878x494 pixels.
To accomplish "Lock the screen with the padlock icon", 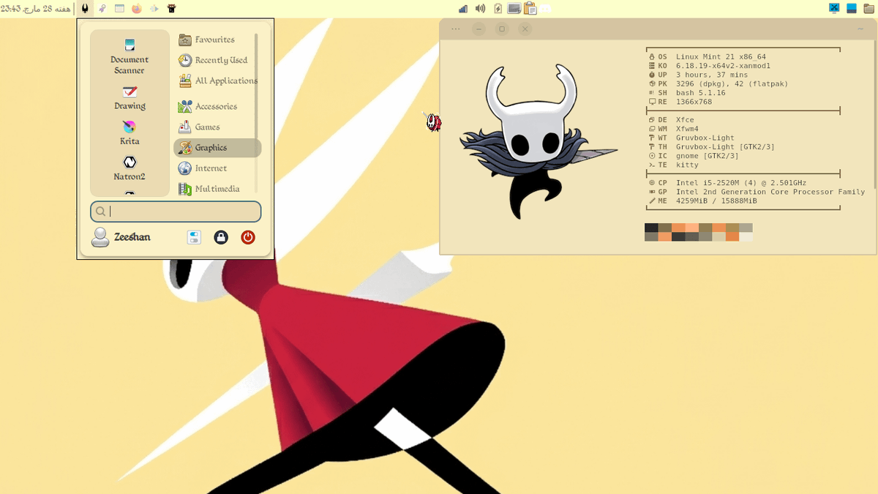I will (221, 237).
